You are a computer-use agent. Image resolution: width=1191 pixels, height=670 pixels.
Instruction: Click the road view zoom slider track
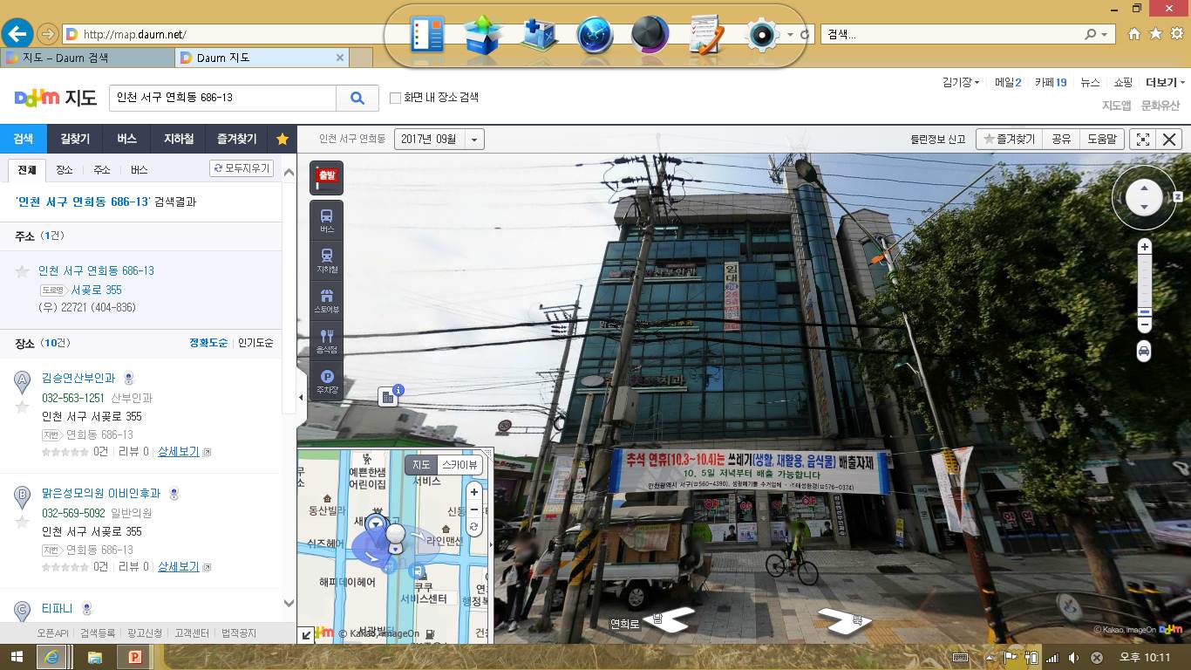click(x=1145, y=286)
